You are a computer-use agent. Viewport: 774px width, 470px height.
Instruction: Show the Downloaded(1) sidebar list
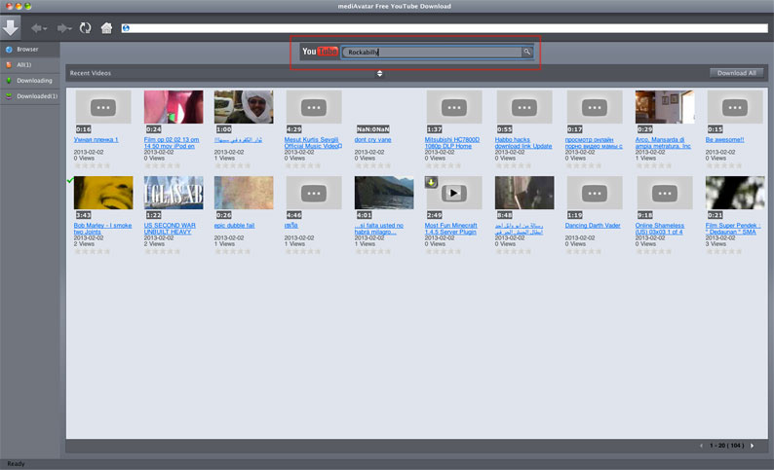point(36,96)
